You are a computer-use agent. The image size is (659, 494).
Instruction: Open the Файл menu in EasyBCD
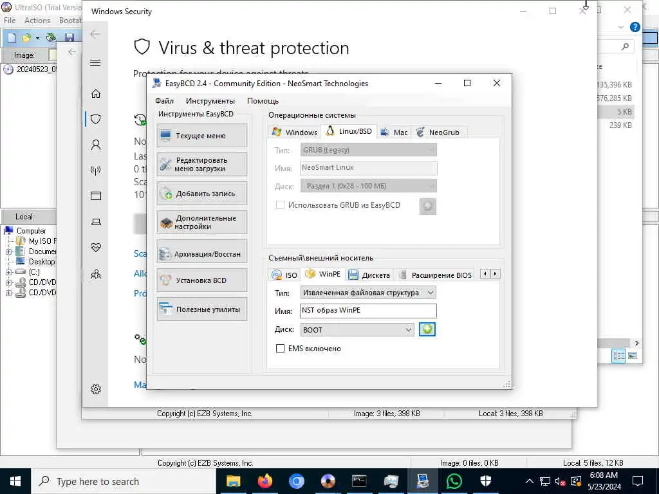[x=164, y=101]
